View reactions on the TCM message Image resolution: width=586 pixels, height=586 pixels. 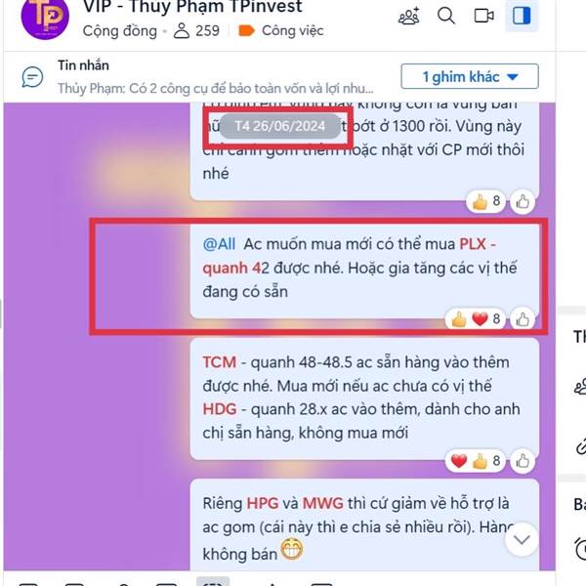point(475,461)
